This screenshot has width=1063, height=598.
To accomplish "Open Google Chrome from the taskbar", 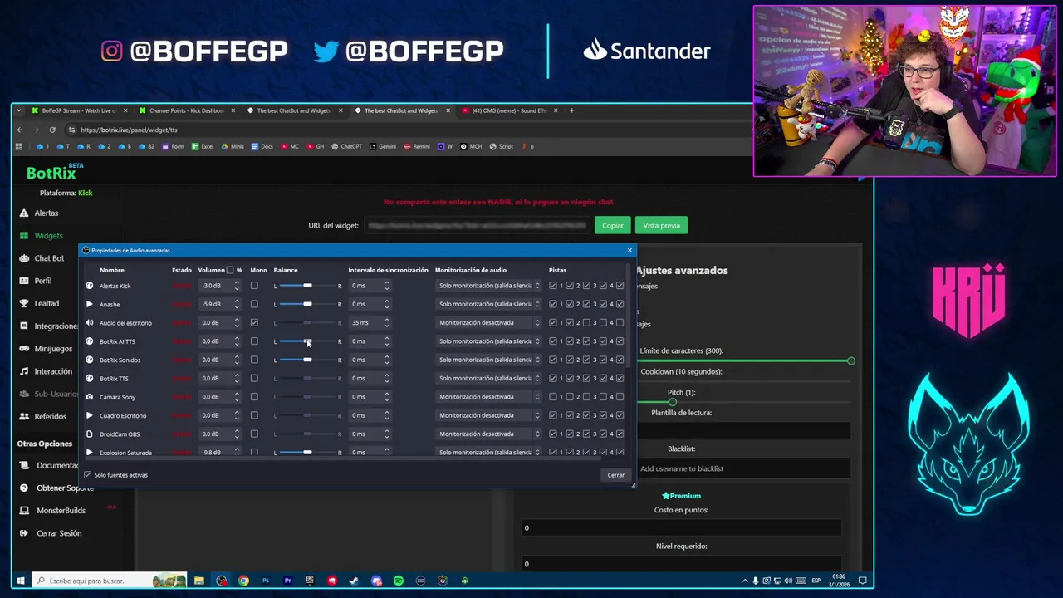I will tap(243, 581).
